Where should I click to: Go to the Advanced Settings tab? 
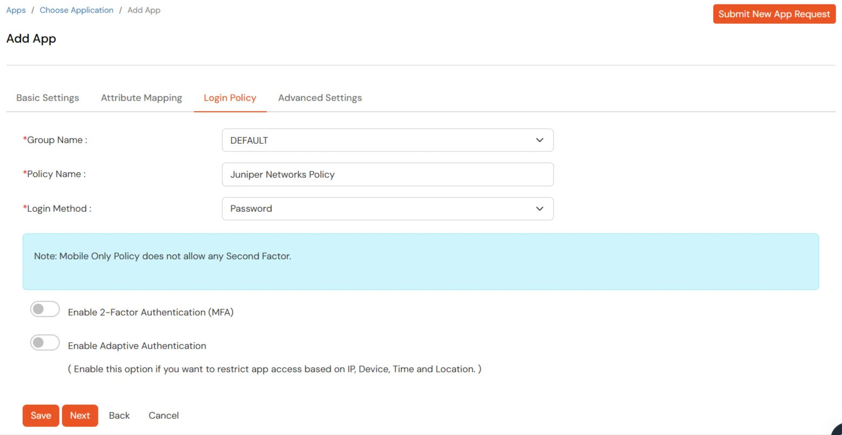pos(320,98)
